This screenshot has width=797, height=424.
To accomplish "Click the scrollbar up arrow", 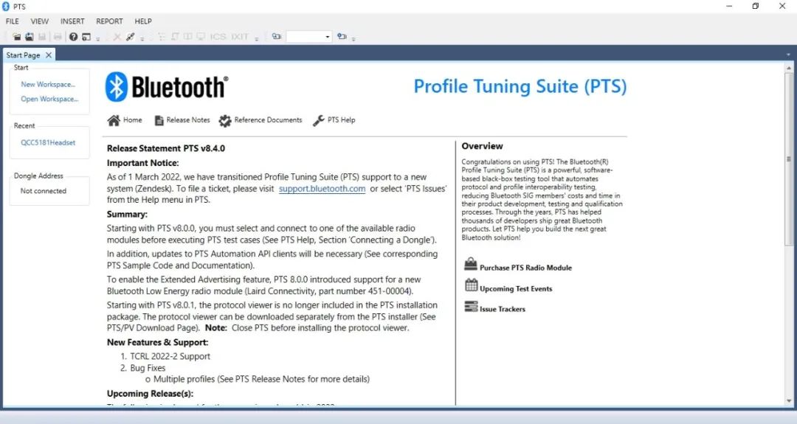I will [789, 68].
